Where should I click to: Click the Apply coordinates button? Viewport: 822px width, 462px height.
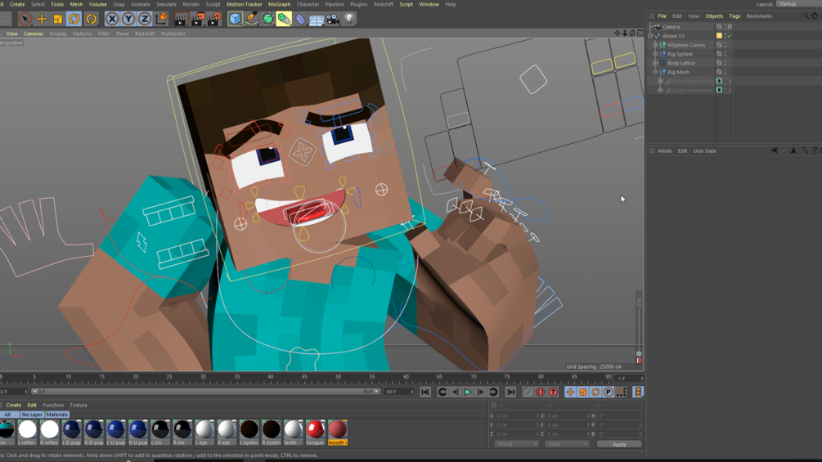pyautogui.click(x=619, y=444)
